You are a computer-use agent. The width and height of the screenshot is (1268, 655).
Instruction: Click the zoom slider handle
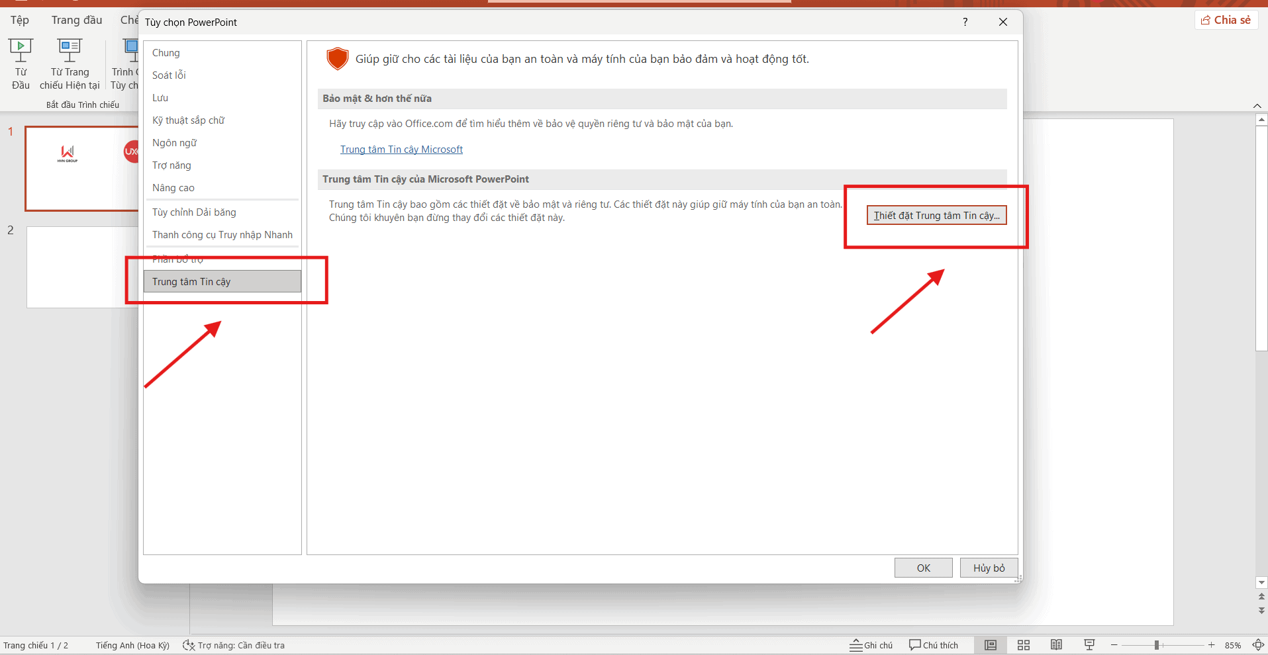tap(1157, 645)
